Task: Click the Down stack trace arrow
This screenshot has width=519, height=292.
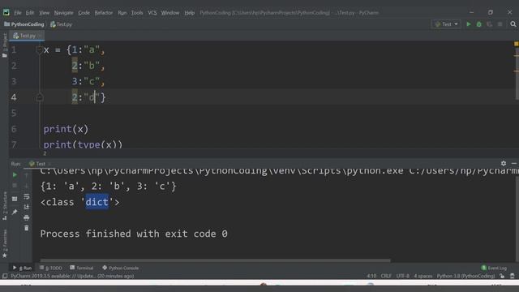Action: click(x=27, y=186)
